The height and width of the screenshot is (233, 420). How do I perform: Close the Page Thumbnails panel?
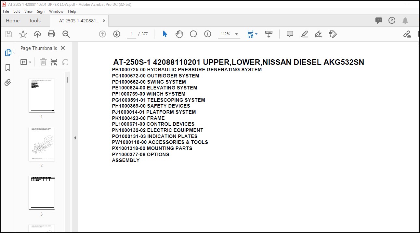pyautogui.click(x=63, y=48)
